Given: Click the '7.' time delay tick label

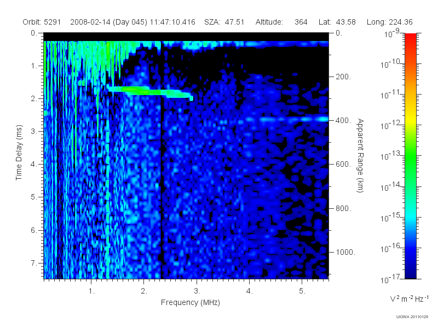Looking at the screenshot, I should tap(33, 263).
